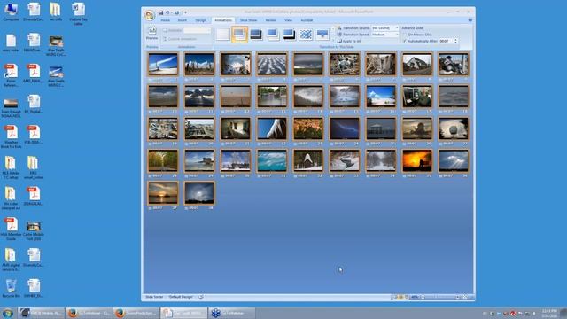Click the Custom Animation button
Image resolution: width=567 pixels, height=319 pixels.
click(180, 39)
